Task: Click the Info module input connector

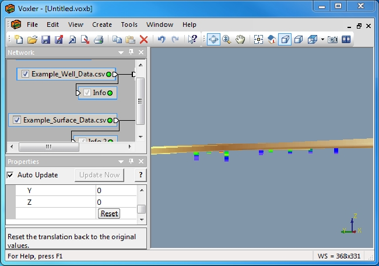Action: 78,93
